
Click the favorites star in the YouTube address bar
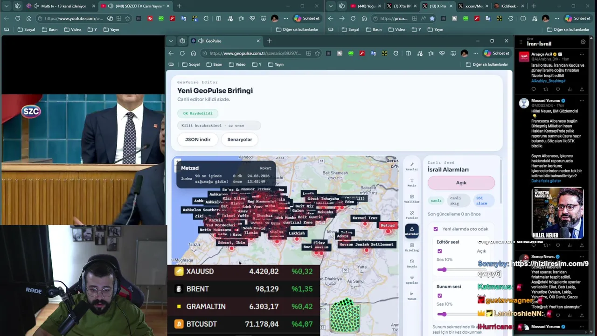coord(127,19)
